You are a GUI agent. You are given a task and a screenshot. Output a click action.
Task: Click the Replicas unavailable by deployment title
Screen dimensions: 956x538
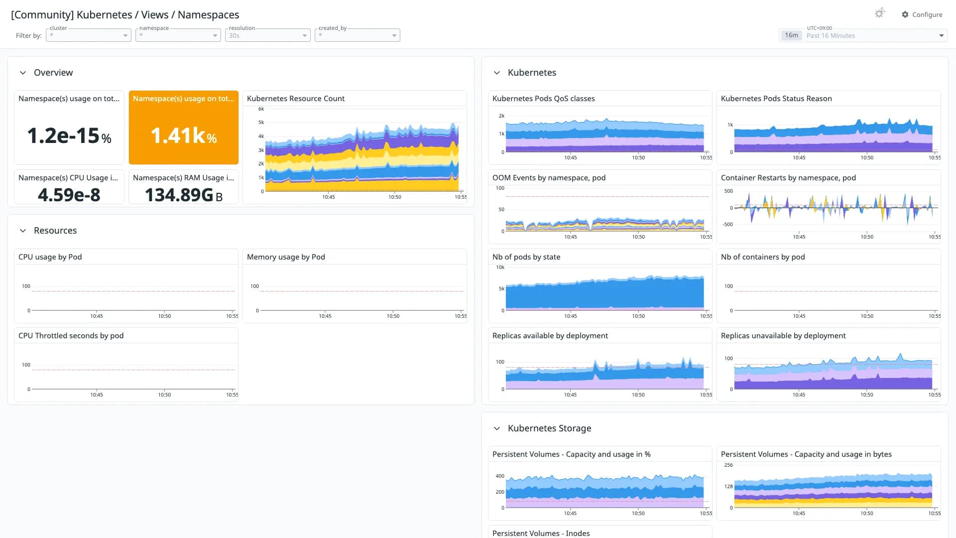783,336
